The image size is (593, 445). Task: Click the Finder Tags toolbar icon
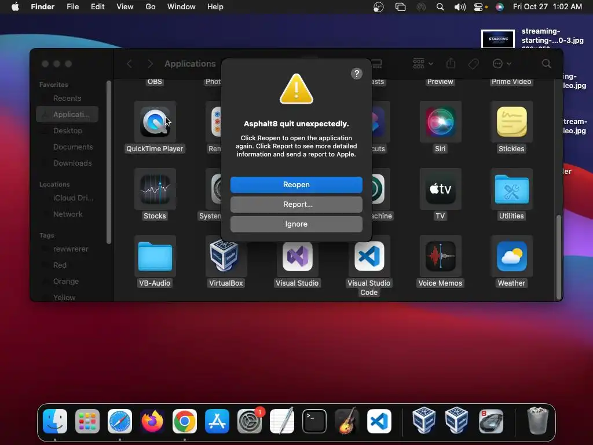click(473, 64)
